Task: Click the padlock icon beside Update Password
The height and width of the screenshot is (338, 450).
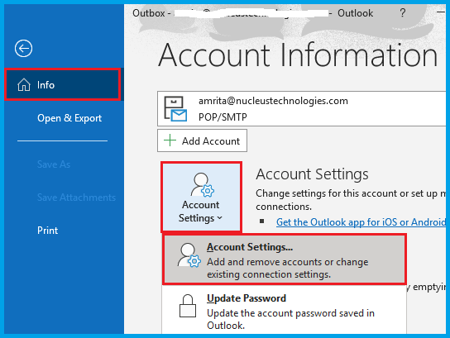Action: [188, 306]
